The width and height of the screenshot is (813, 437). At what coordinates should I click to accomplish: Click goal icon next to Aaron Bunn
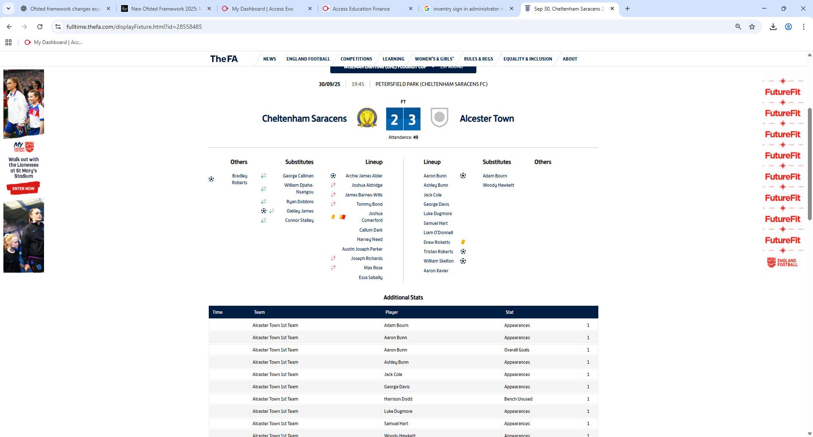(463, 176)
